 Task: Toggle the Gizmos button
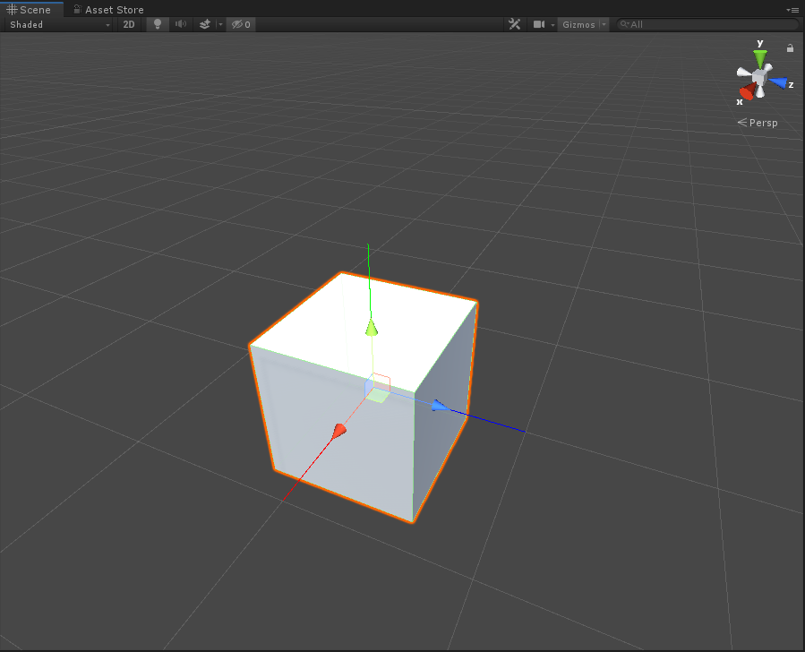(x=578, y=25)
